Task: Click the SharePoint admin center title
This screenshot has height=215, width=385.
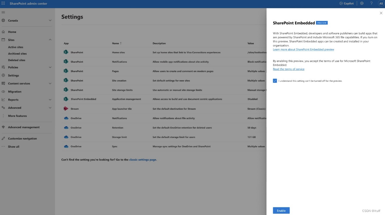Action: pos(28,3)
